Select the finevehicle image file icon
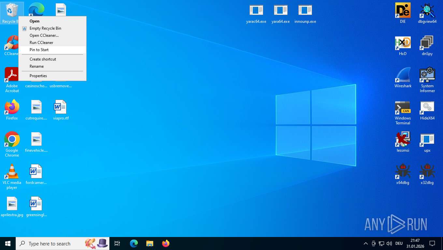The height and width of the screenshot is (250, 443). tap(36, 143)
